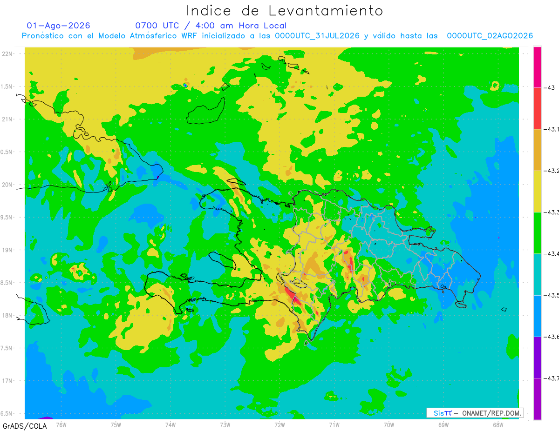Click the violet color bar segment below -43.7
This screenshot has width=559, height=431.
coord(537,398)
